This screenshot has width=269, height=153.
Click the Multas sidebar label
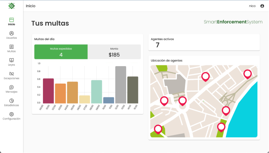point(12,51)
